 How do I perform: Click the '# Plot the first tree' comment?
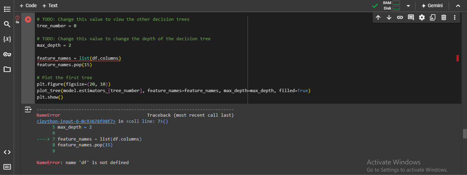[65, 77]
